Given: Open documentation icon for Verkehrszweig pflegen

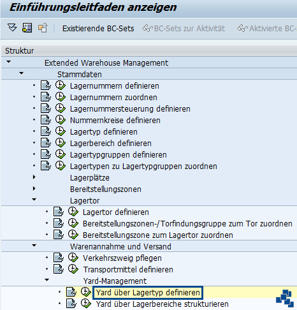Looking at the screenshot, I should pyautogui.click(x=59, y=258).
